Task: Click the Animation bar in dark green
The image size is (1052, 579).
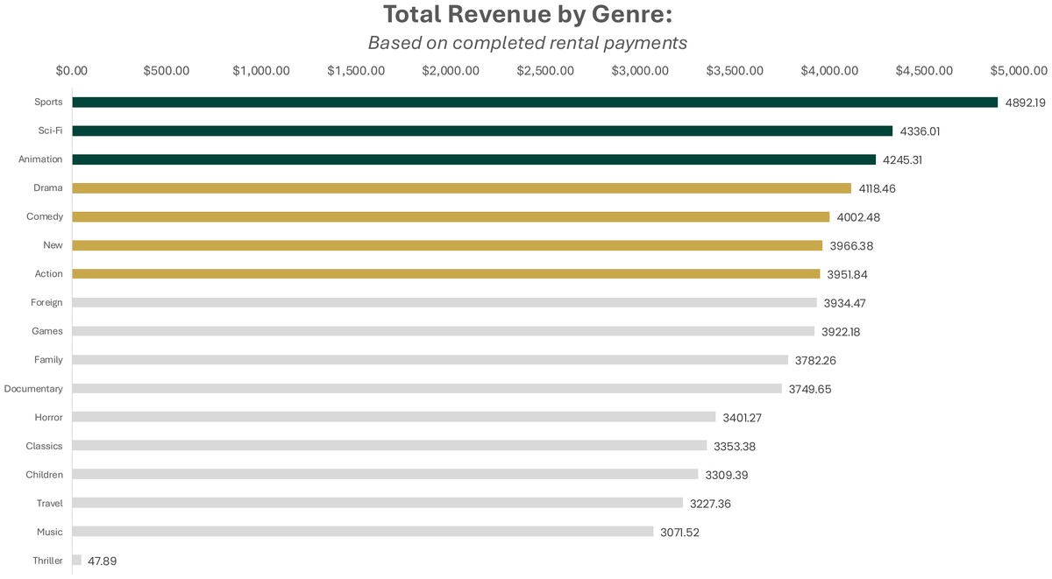Action: click(473, 159)
